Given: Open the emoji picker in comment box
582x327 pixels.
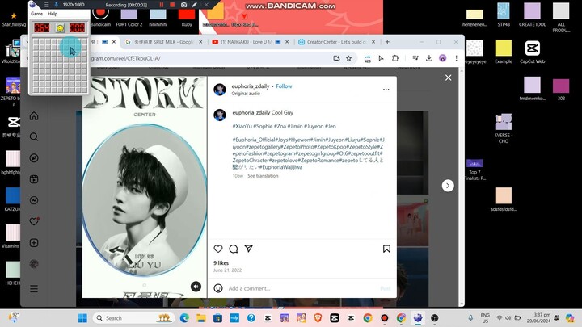Looking at the screenshot, I should click(218, 288).
